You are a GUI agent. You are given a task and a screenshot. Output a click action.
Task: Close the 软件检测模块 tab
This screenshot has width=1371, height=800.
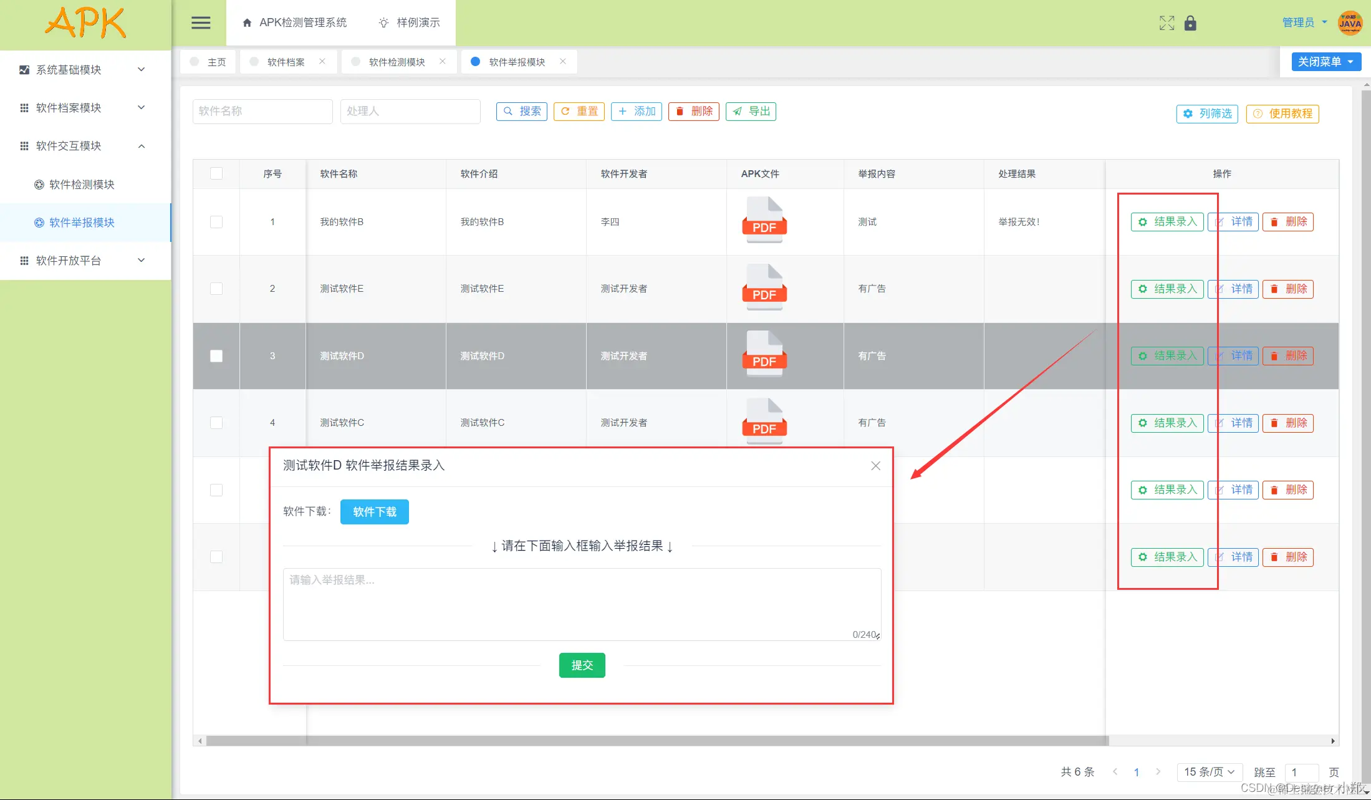coord(443,61)
